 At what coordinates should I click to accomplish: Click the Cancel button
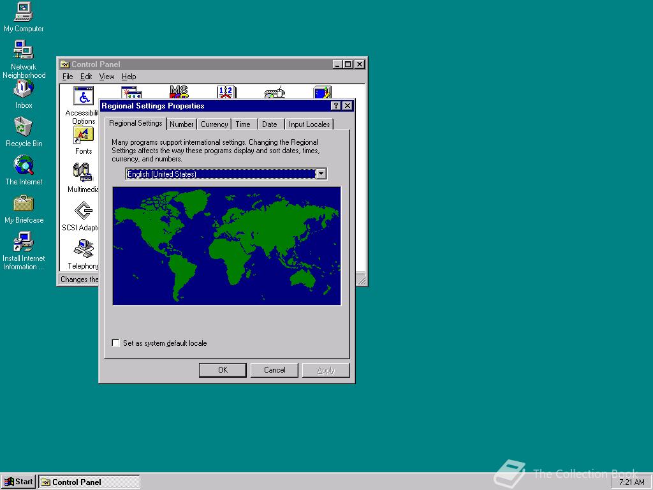274,370
